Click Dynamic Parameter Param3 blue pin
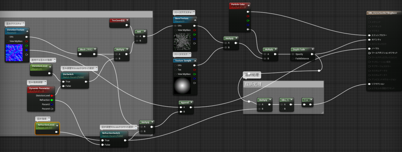Screen dimensions: 402x152 point(52,105)
